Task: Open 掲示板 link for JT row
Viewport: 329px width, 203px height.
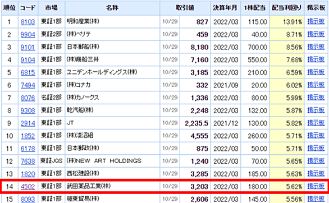Action: 316,123
